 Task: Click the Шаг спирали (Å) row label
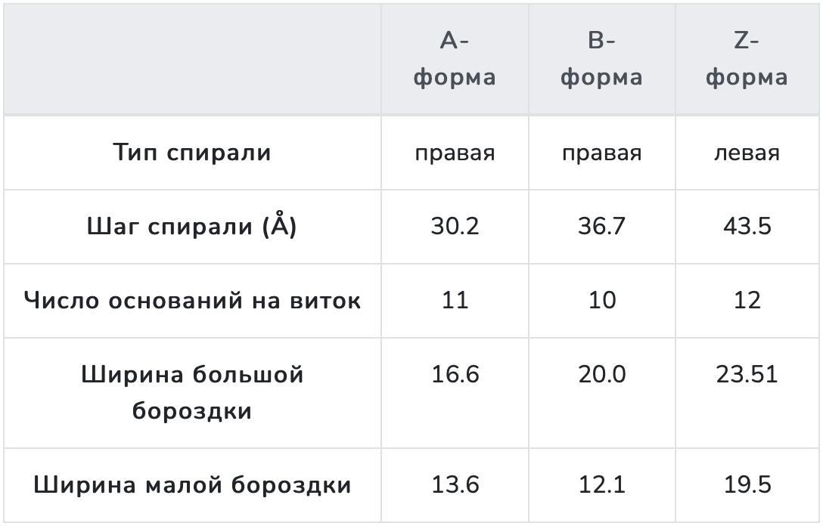click(x=192, y=227)
